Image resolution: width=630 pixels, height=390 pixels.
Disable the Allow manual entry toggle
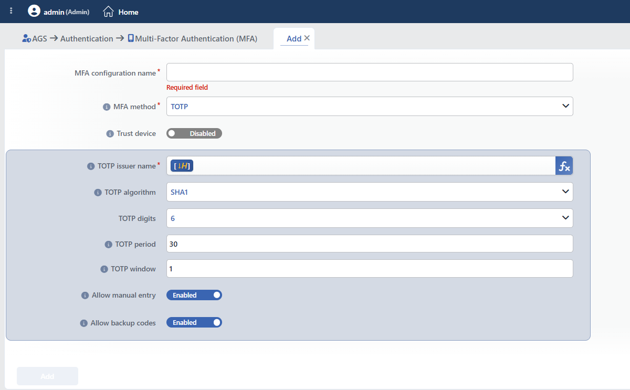coord(194,295)
